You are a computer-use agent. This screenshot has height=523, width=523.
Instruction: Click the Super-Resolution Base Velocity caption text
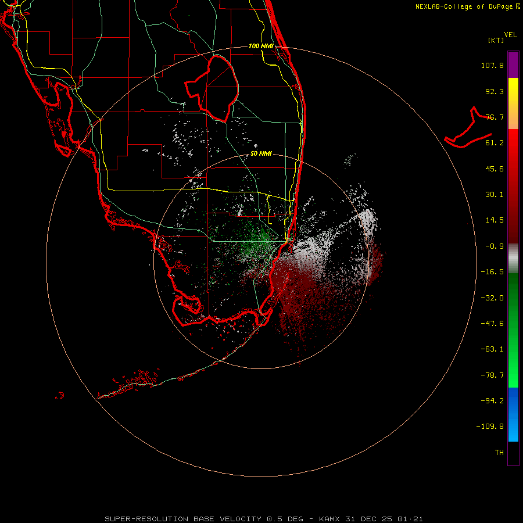[263, 519]
